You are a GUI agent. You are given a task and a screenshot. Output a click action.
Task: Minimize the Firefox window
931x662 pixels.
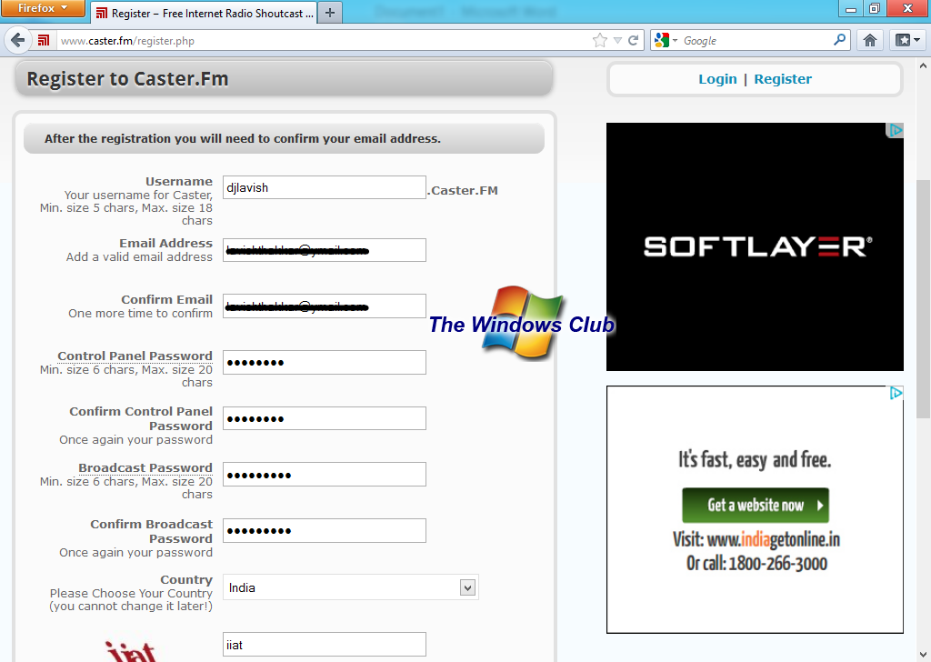coord(851,8)
